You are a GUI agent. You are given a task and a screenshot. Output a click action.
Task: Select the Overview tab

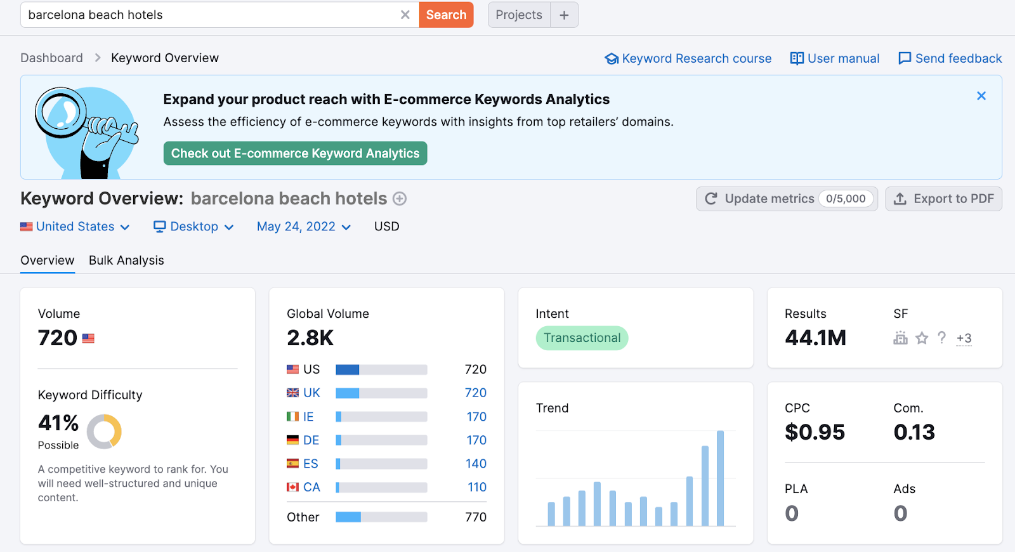tap(47, 260)
